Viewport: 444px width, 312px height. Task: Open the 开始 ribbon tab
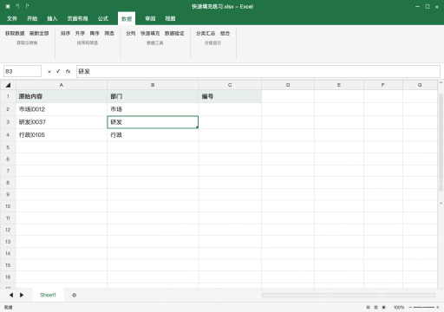pyautogui.click(x=32, y=18)
